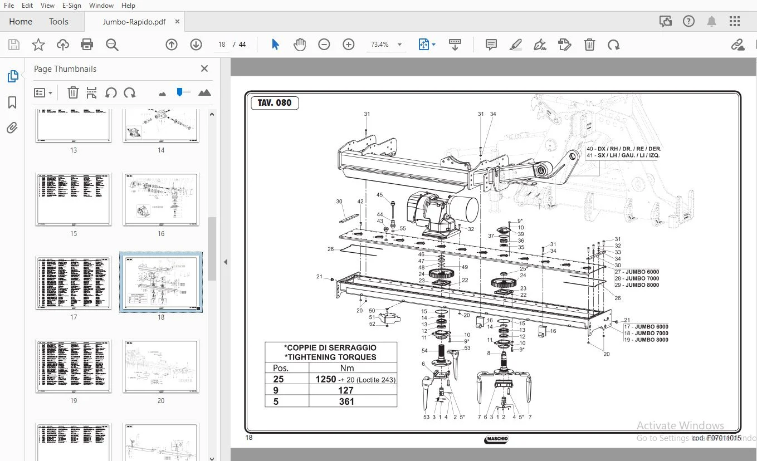Select page 17 thumbnail
757x461 pixels.
click(74, 283)
